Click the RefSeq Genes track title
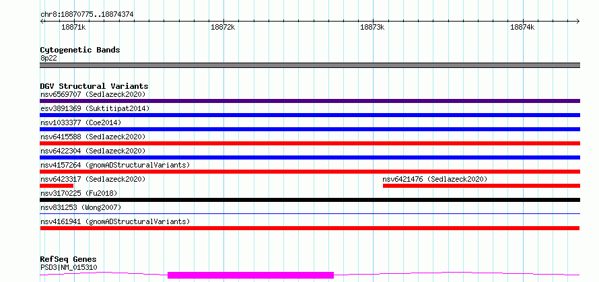Image resolution: width=599 pixels, height=282 pixels. pos(68,260)
